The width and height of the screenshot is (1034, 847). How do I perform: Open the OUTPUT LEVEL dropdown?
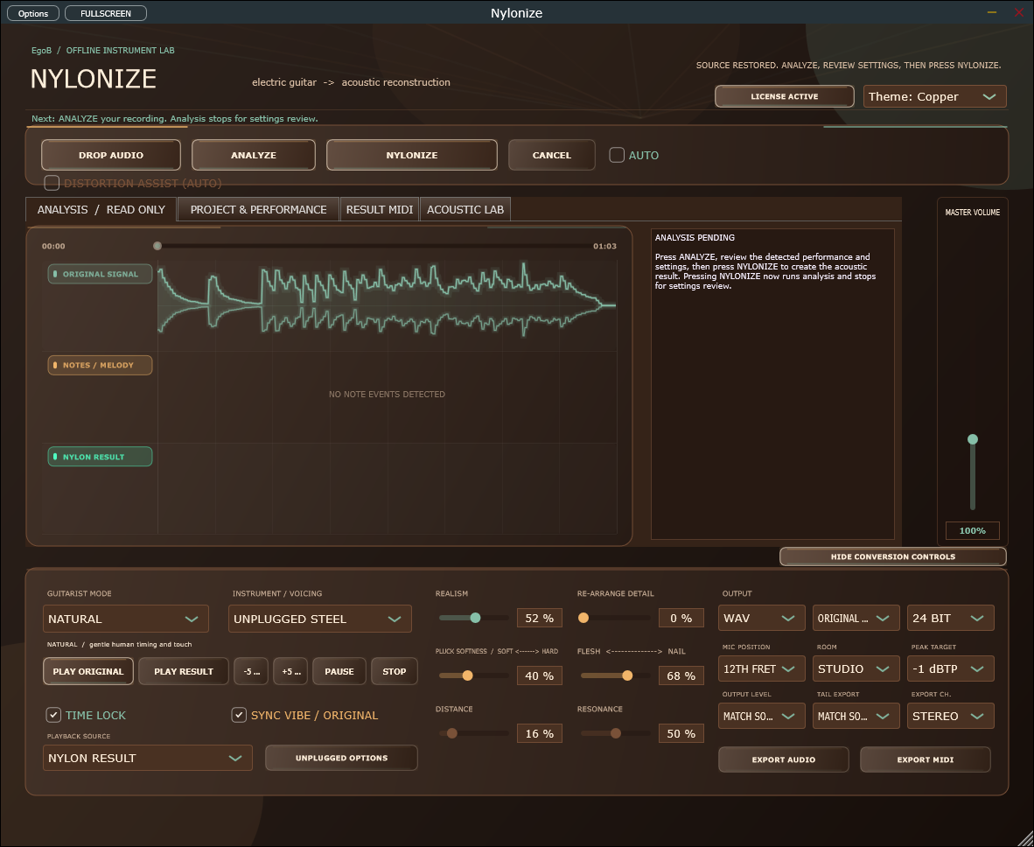762,716
